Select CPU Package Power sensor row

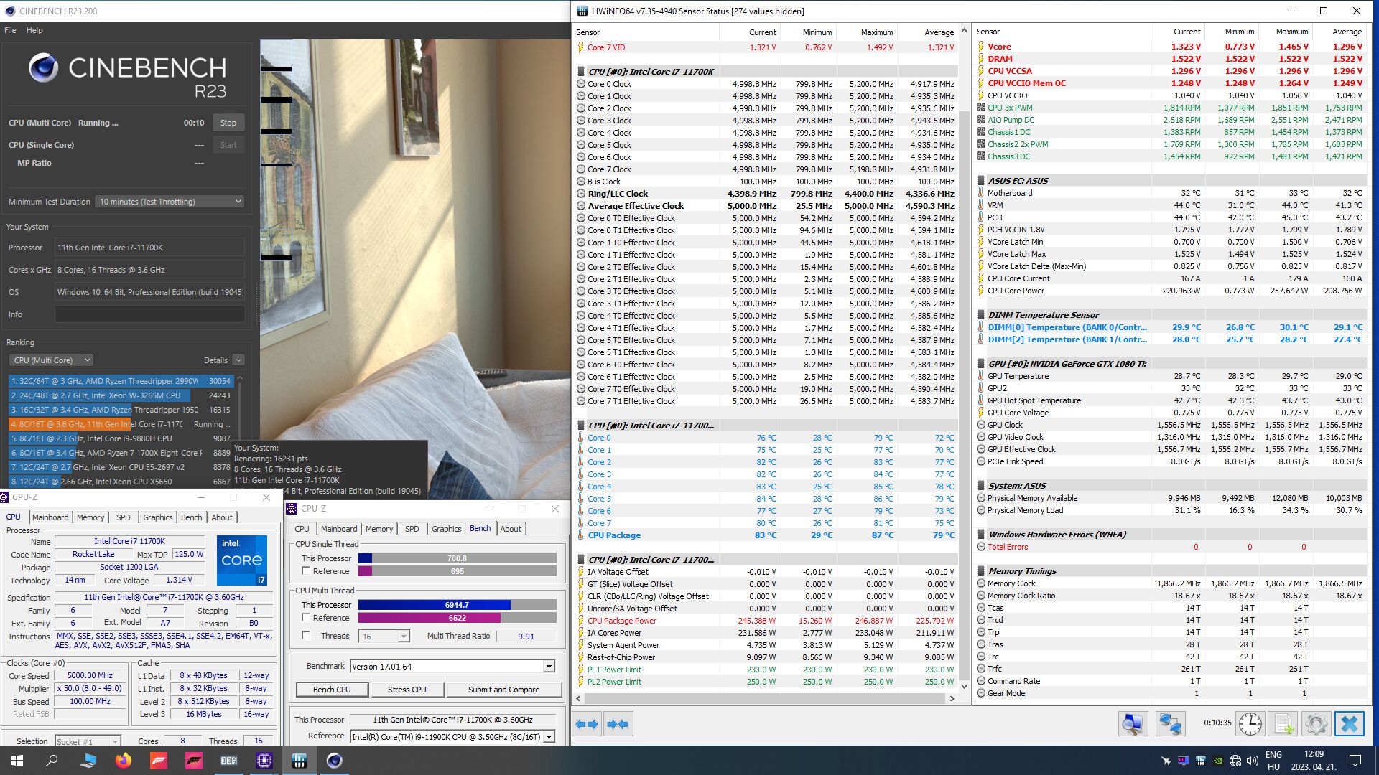[766, 621]
